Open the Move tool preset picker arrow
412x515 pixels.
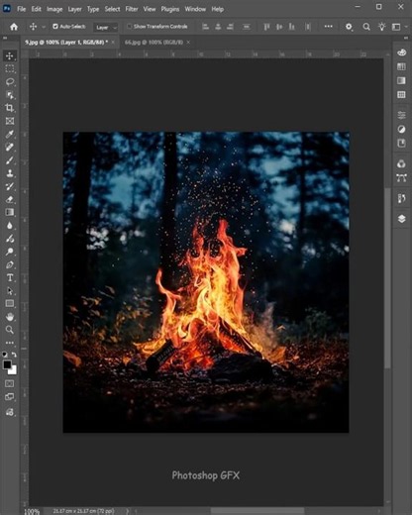44,27
